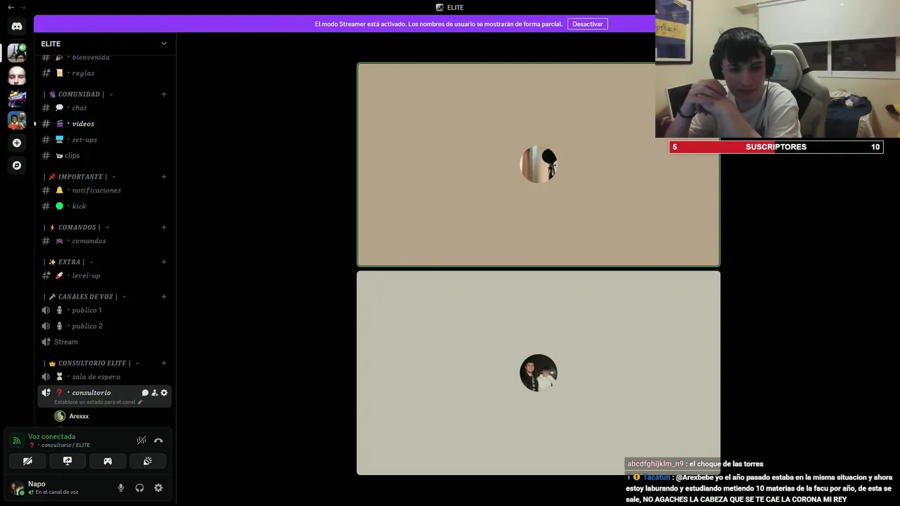Click the Stream channel speaker icon
This screenshot has width=900, height=506.
[46, 342]
